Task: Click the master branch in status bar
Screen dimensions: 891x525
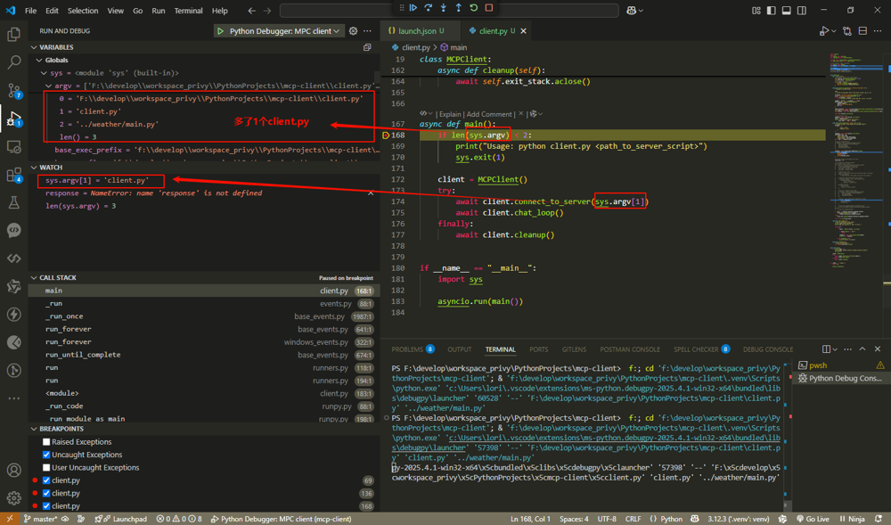Action: (45, 519)
